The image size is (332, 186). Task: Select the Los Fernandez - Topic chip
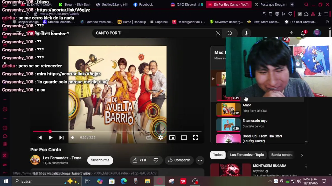pos(247,155)
